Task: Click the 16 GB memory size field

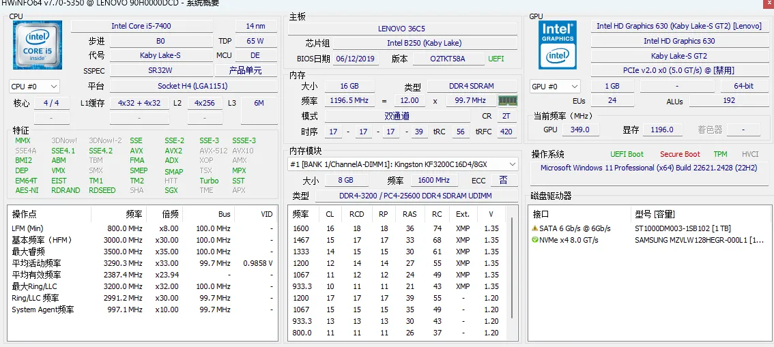Action: coord(350,86)
